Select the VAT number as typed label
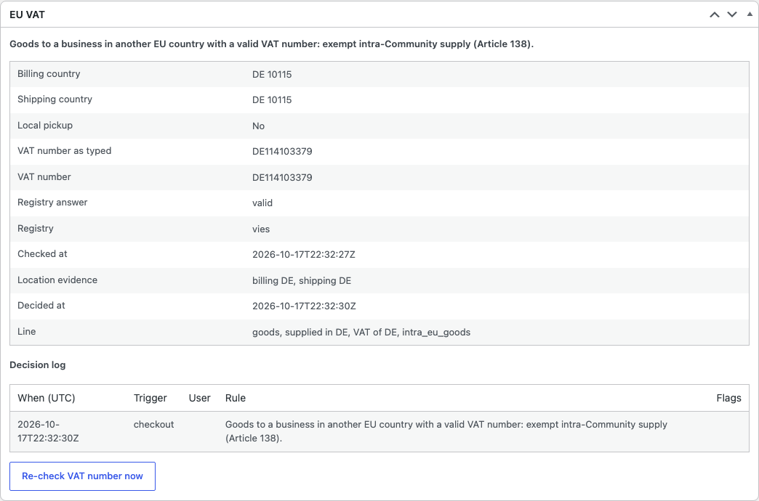This screenshot has height=501, width=759. (x=65, y=151)
